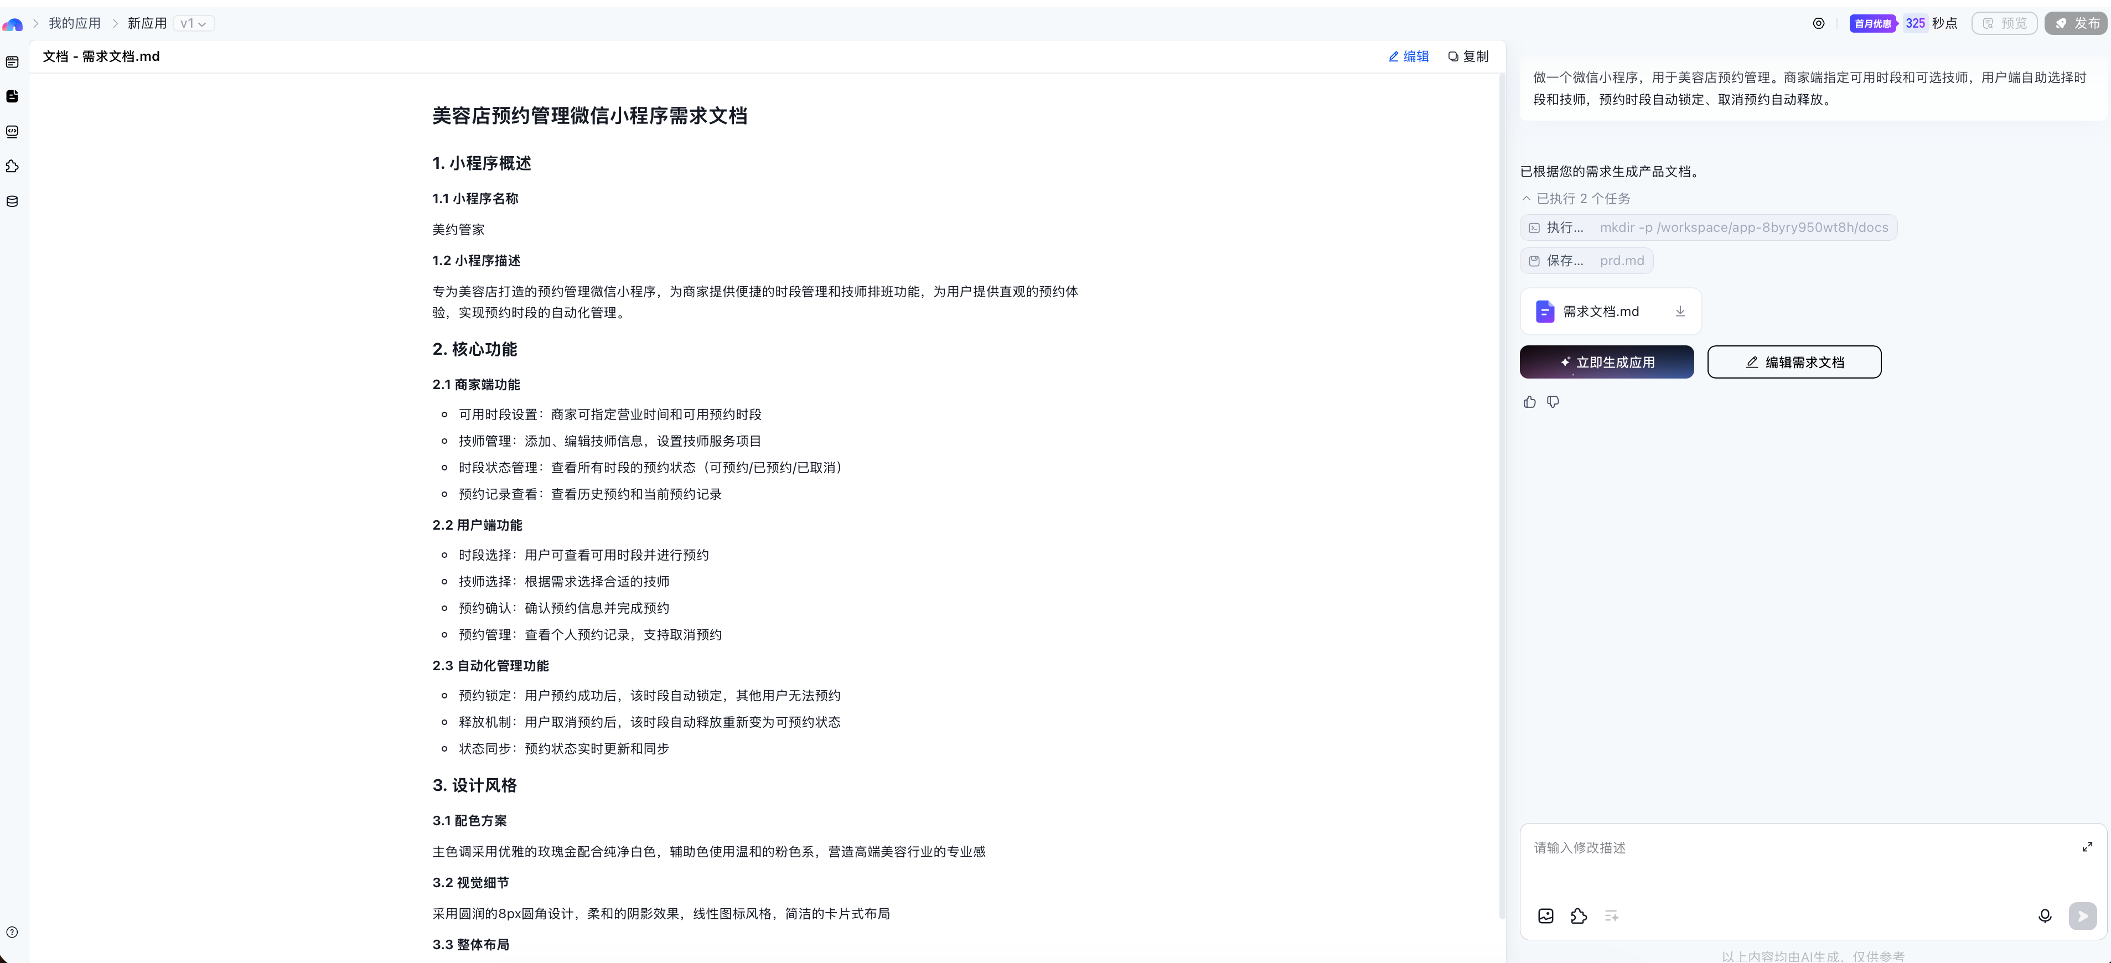Image resolution: width=2111 pixels, height=963 pixels.
Task: Click the image upload icon in chat input
Action: coord(1545,915)
